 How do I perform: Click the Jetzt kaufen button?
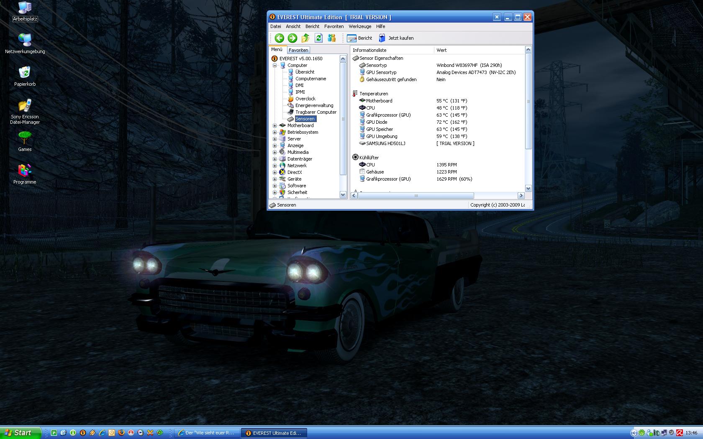point(396,38)
